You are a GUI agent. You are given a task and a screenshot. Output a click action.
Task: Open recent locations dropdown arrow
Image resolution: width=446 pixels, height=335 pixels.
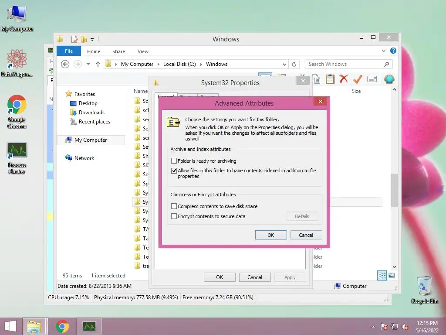click(88, 64)
